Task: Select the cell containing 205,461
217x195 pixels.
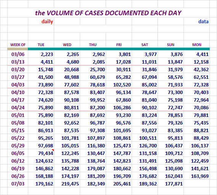Action: (119, 184)
